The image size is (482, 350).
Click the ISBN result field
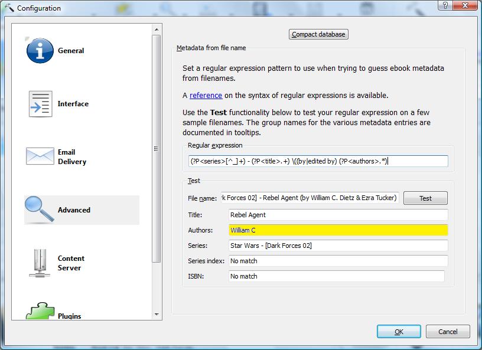pos(337,276)
